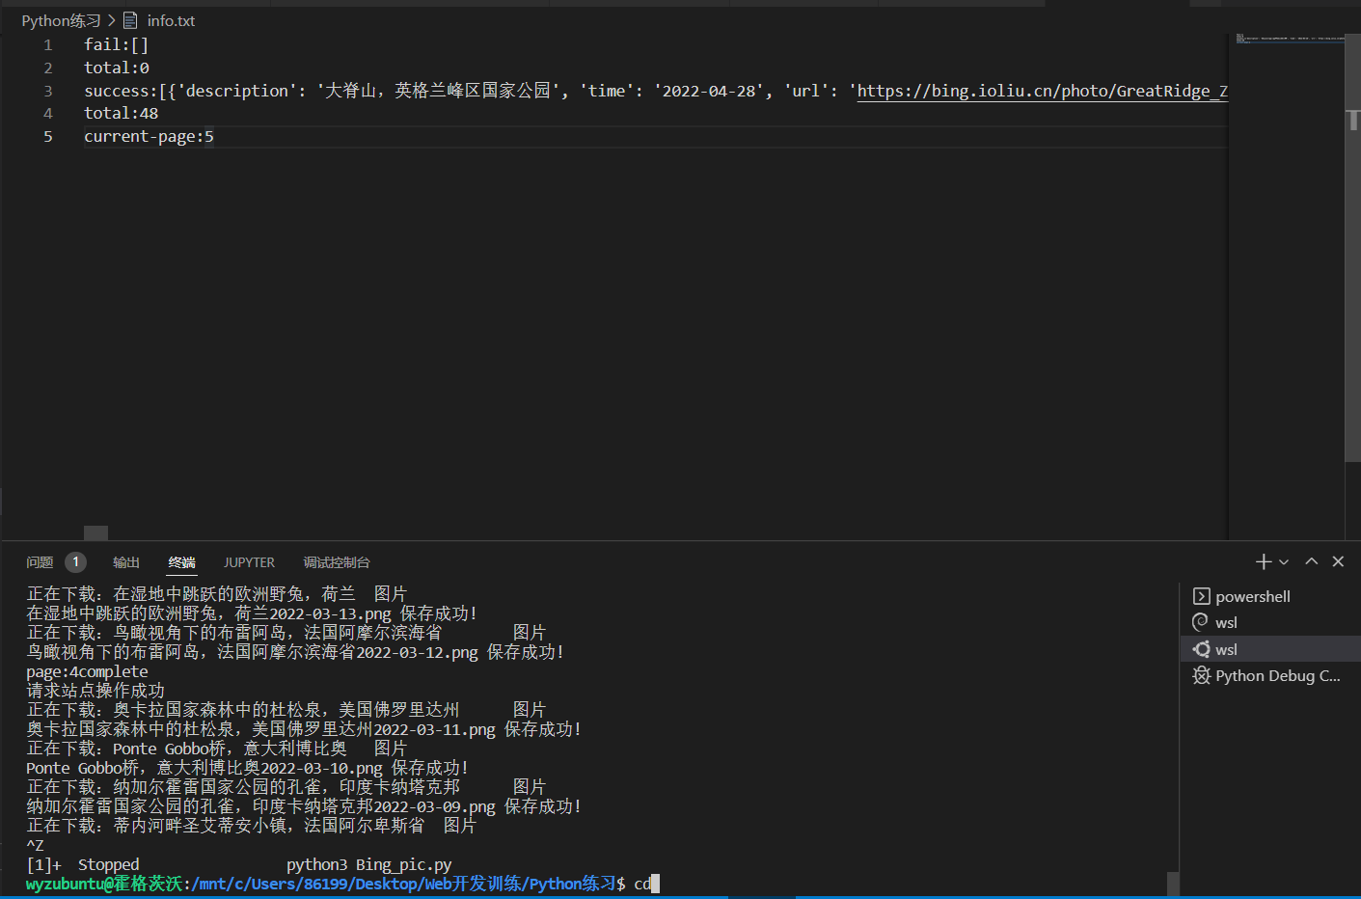1361x899 pixels.
Task: Click line number 3 in the gutter
Action: coord(47,91)
